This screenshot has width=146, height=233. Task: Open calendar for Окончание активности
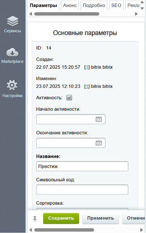(x=98, y=143)
